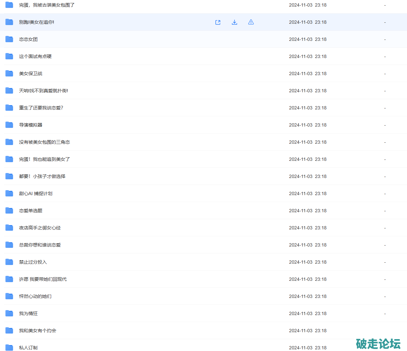
Task: Click folder icon beside 恋爱单选题
Action: (x=9, y=211)
